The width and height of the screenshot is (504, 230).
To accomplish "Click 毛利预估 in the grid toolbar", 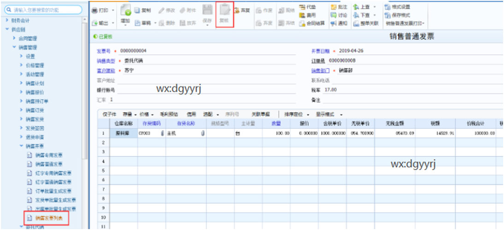I will [170, 115].
